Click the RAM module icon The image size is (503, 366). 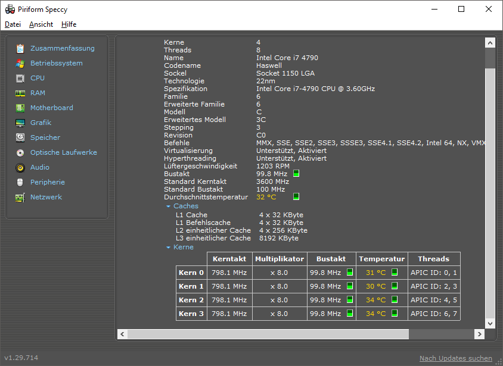(20, 93)
